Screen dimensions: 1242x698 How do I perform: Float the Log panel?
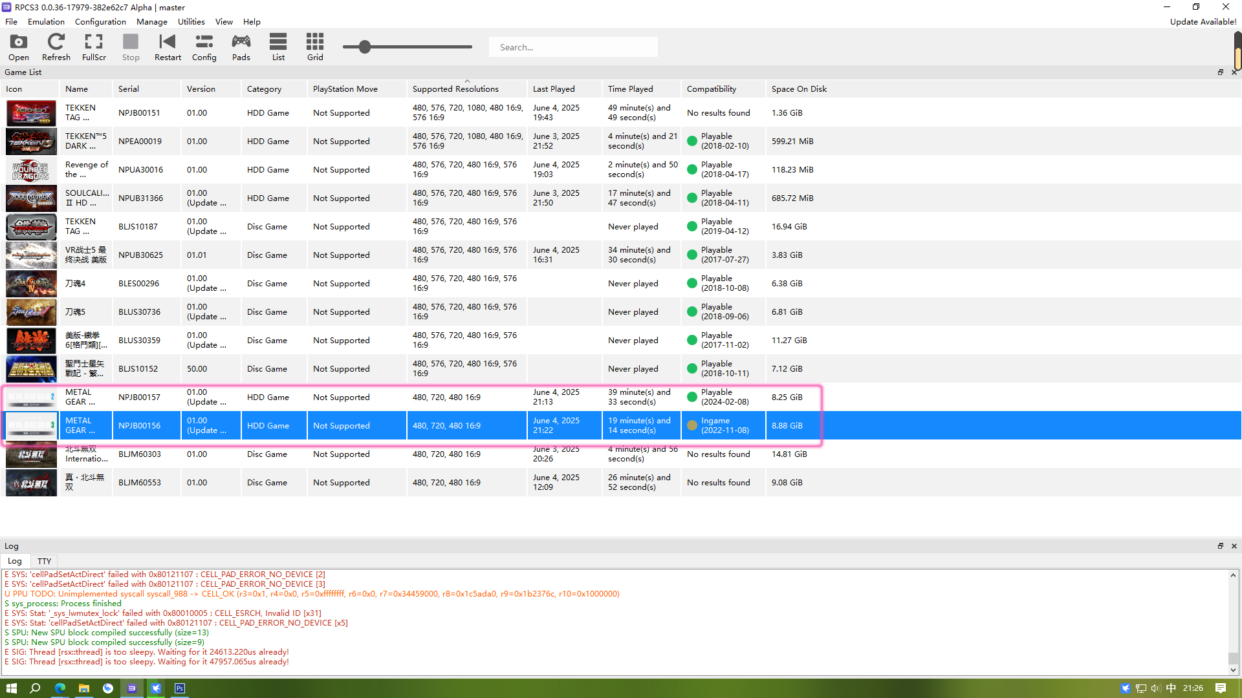(x=1221, y=546)
